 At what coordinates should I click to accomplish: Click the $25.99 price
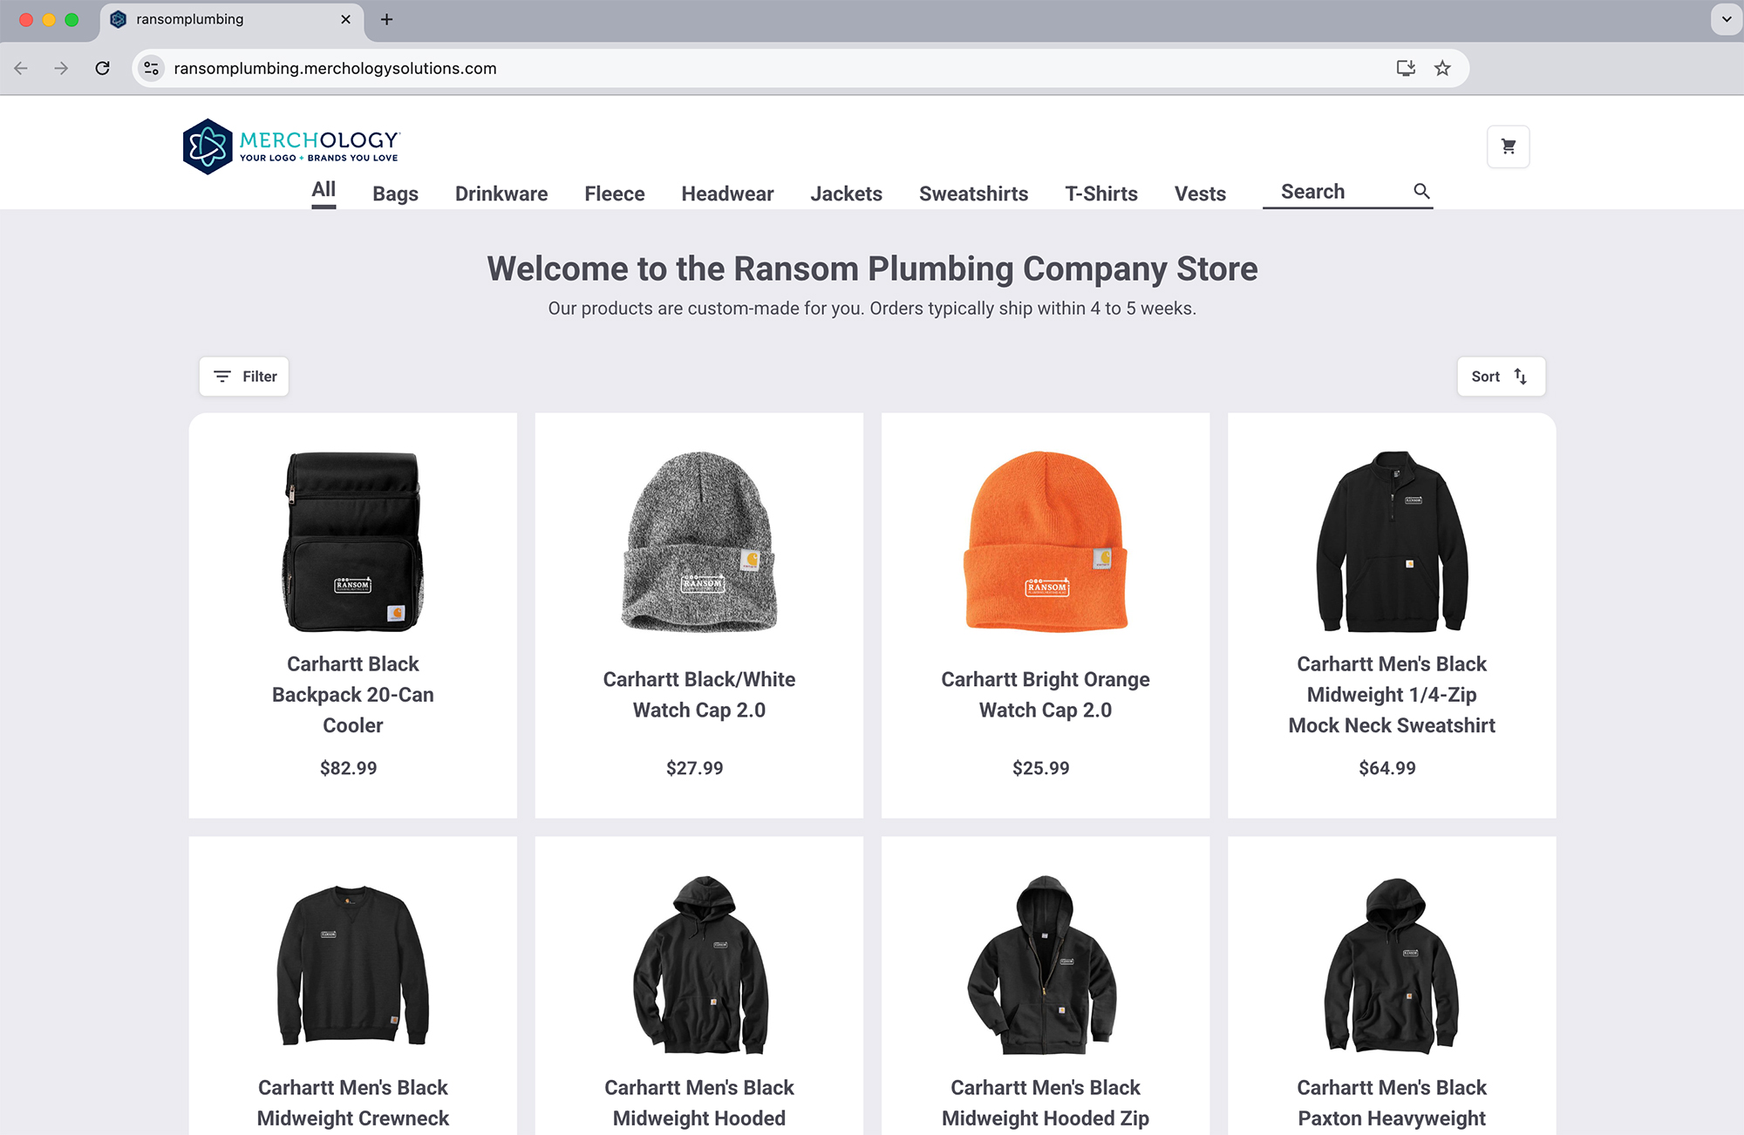pos(1041,768)
